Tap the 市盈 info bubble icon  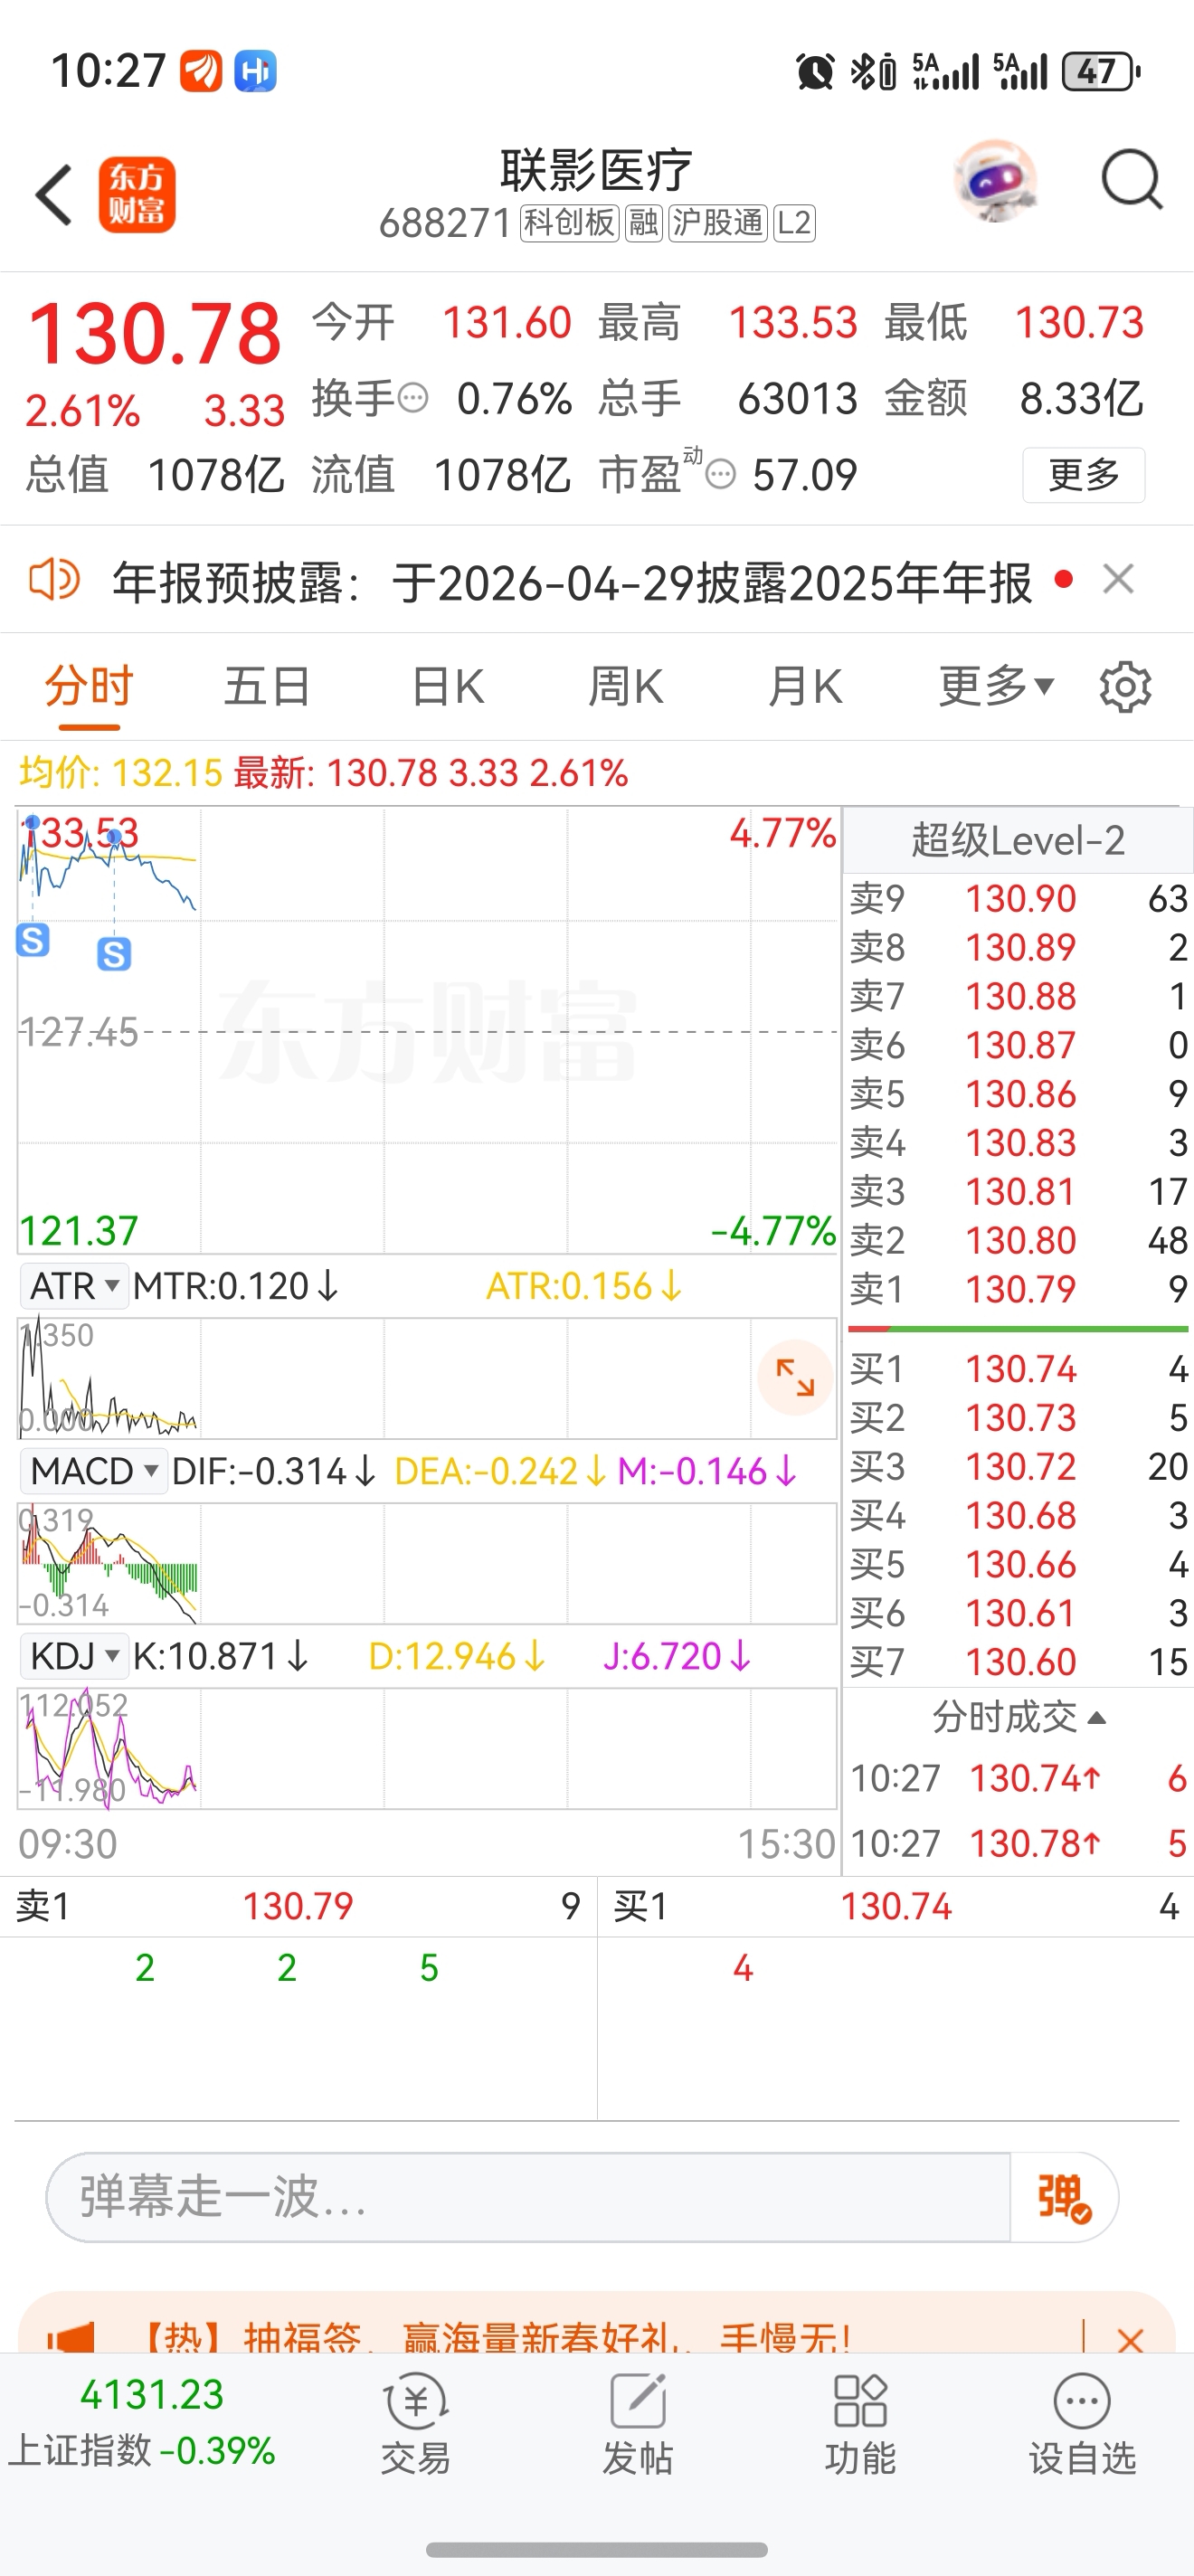[720, 474]
